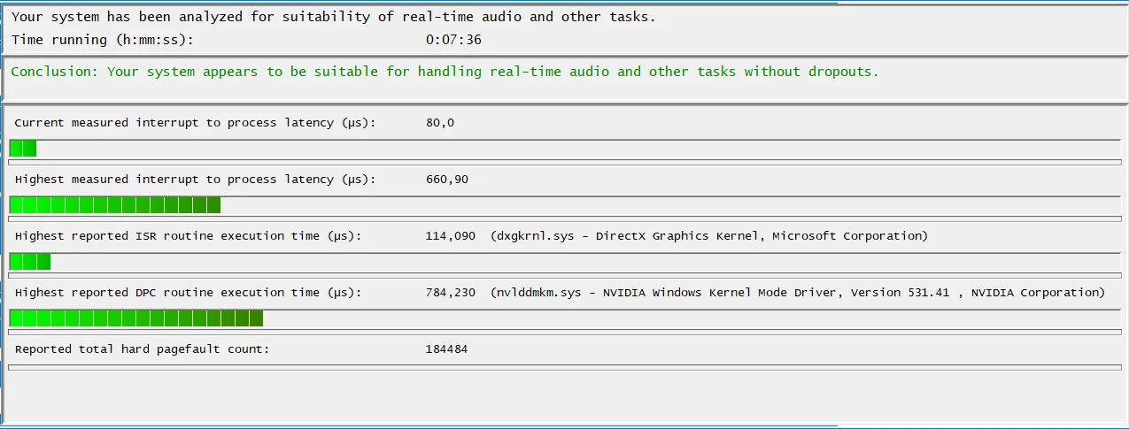Click the current latency value 80,0
This screenshot has width=1129, height=429.
tap(440, 123)
